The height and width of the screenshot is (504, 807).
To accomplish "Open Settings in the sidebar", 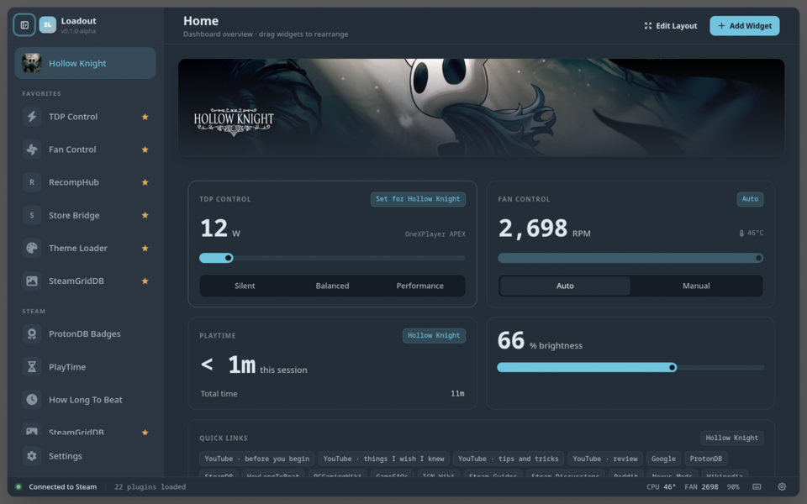I will tap(85, 455).
